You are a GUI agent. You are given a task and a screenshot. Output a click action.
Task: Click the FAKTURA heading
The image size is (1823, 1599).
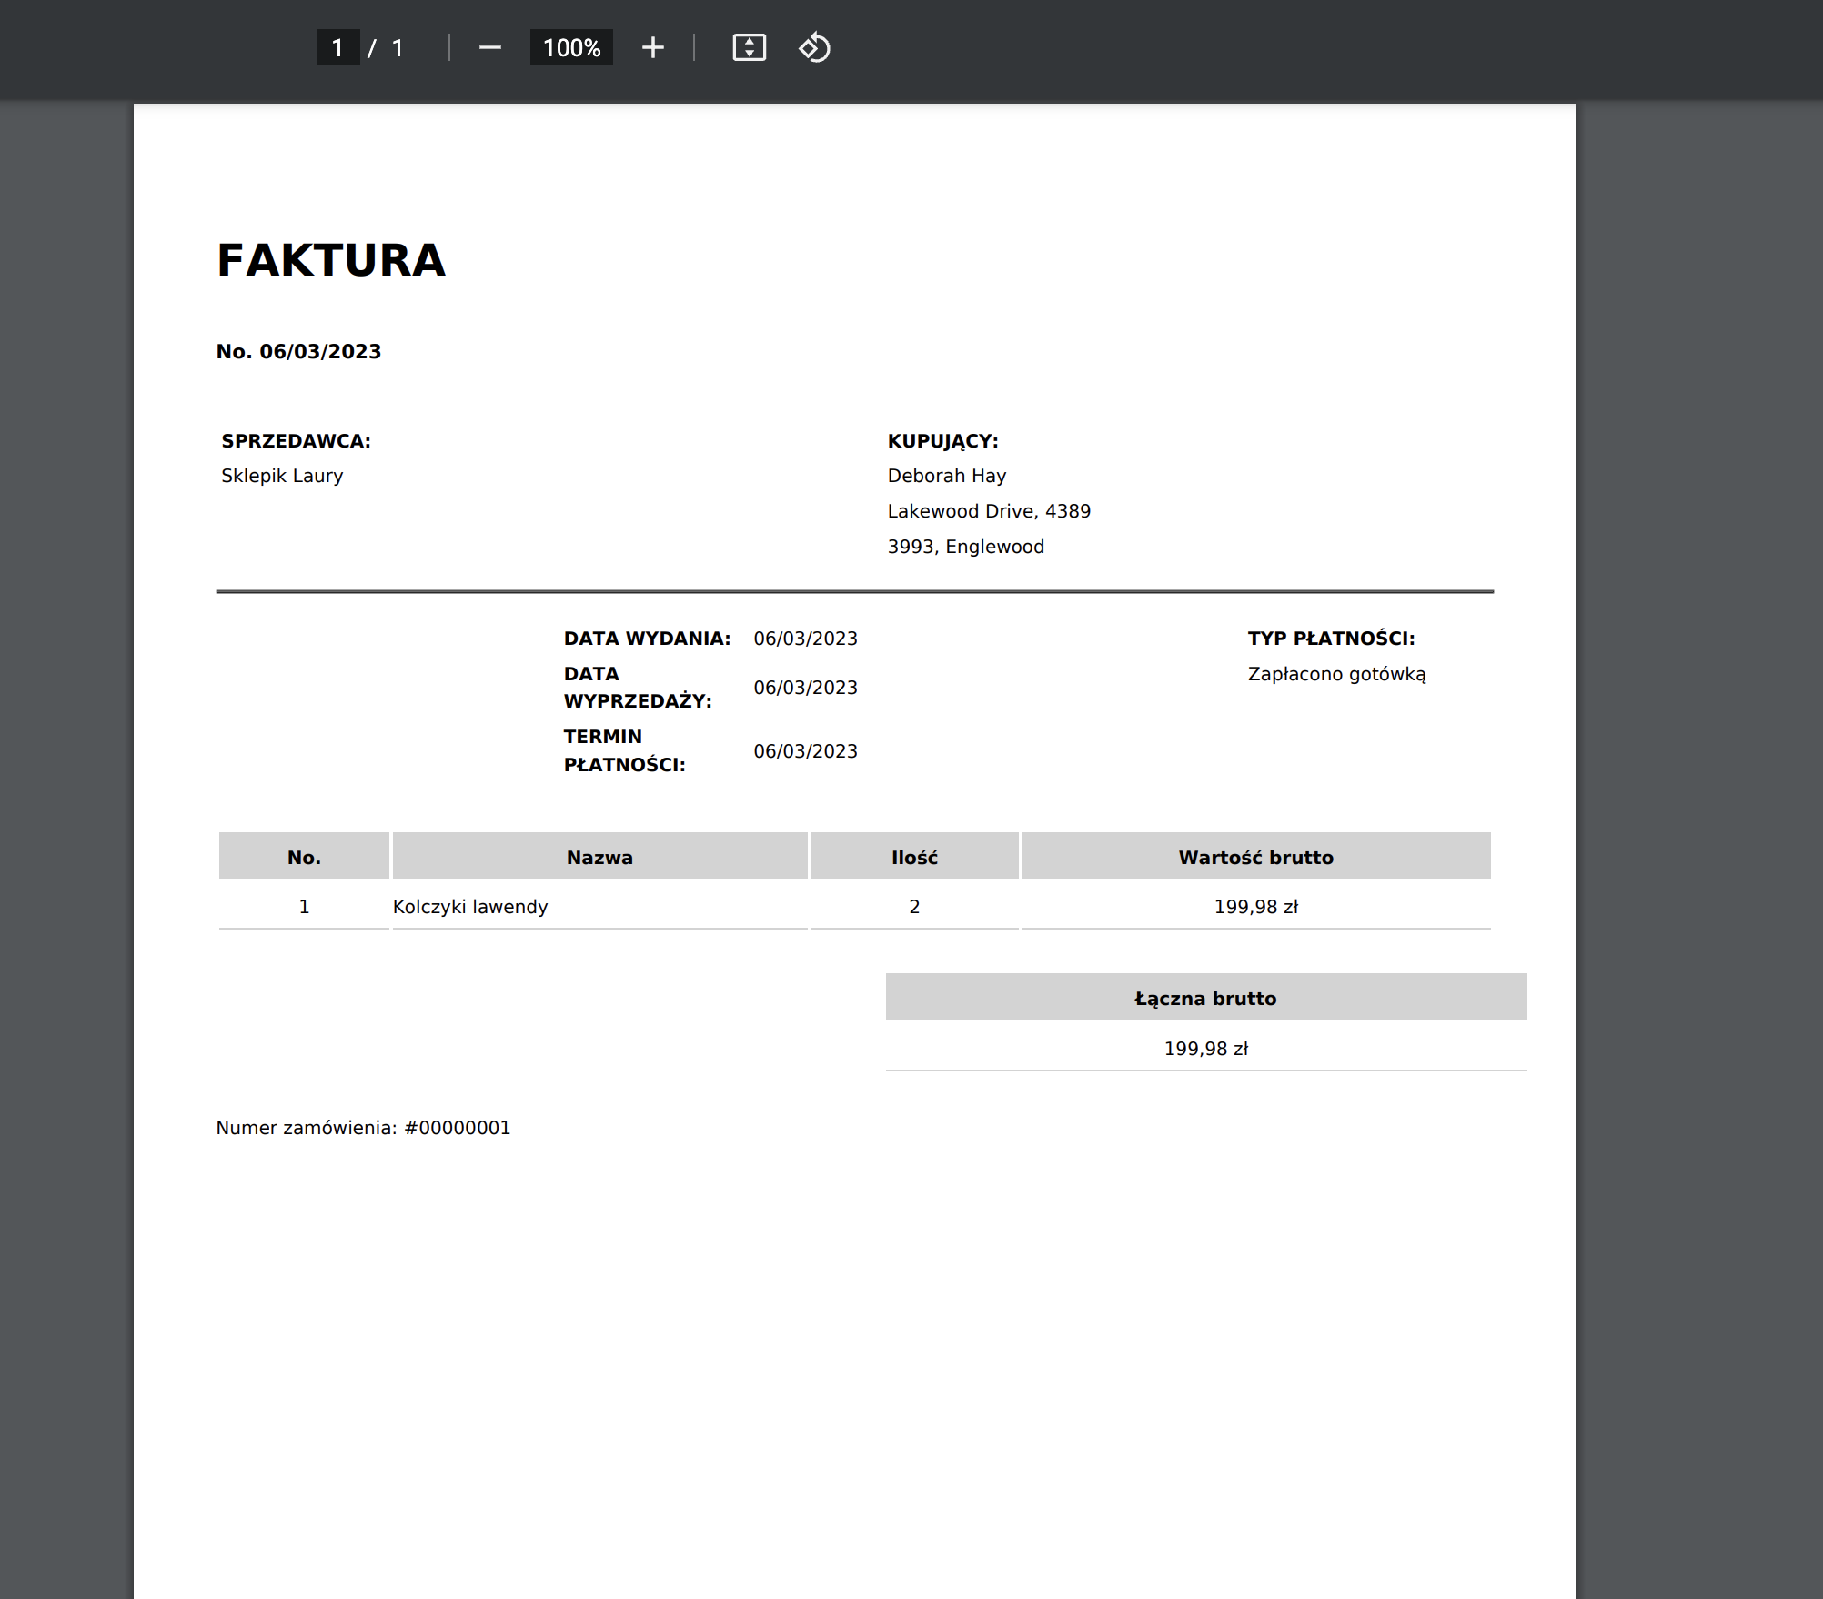331,261
